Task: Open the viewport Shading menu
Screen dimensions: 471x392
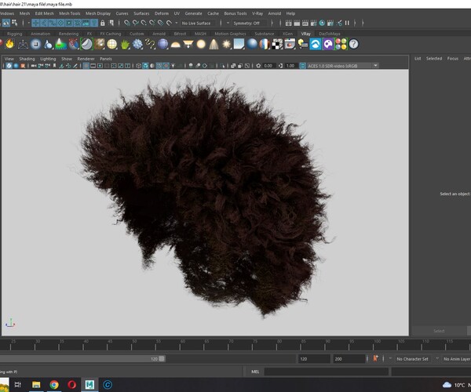Action: coord(27,59)
